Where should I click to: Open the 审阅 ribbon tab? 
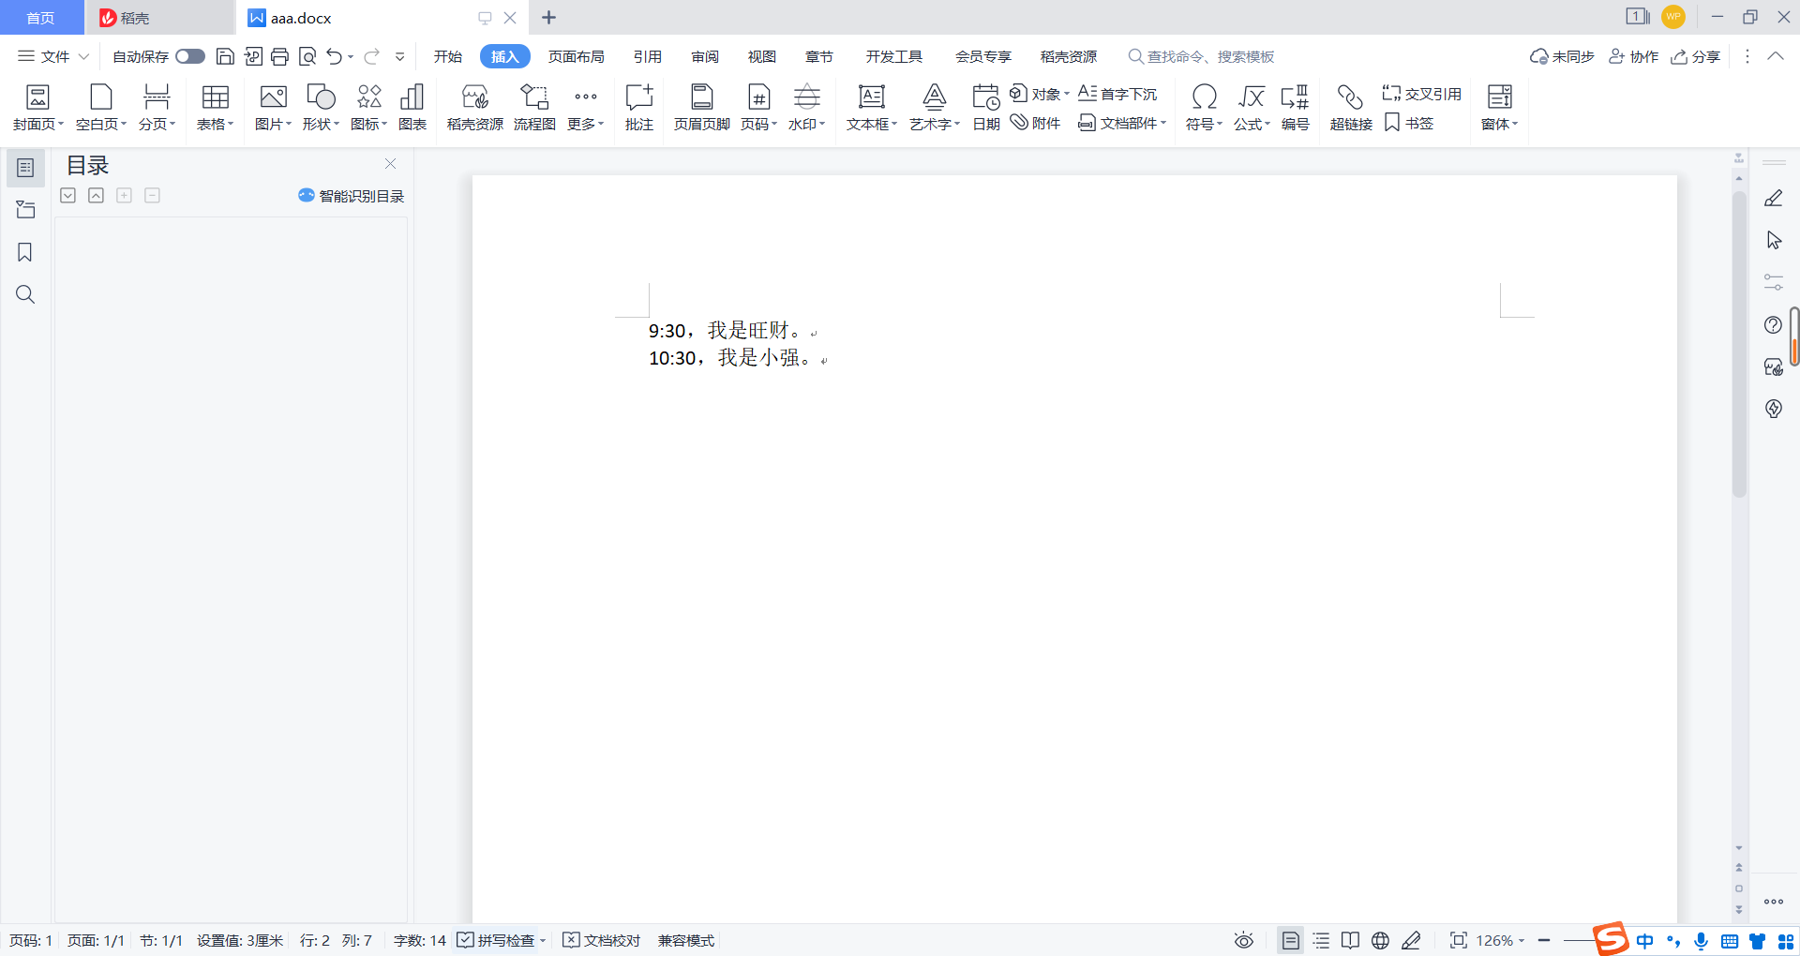pyautogui.click(x=705, y=56)
